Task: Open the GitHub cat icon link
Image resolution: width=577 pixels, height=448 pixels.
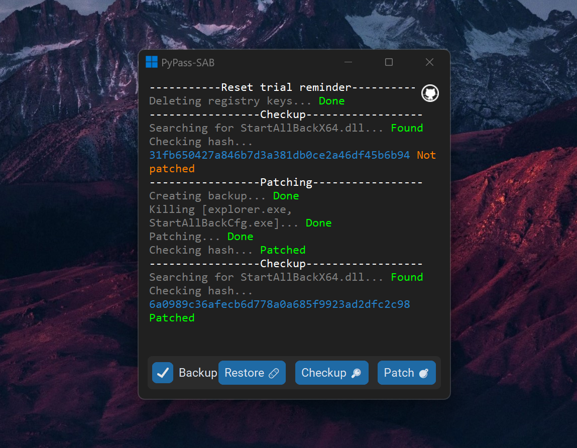Action: point(430,93)
